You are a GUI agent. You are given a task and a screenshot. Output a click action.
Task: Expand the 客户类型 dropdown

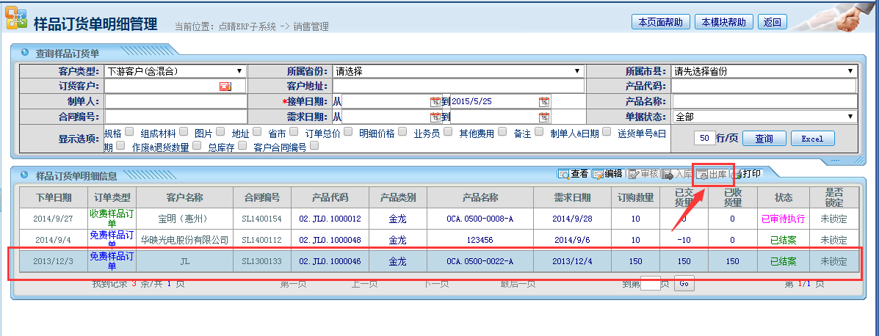coord(239,71)
